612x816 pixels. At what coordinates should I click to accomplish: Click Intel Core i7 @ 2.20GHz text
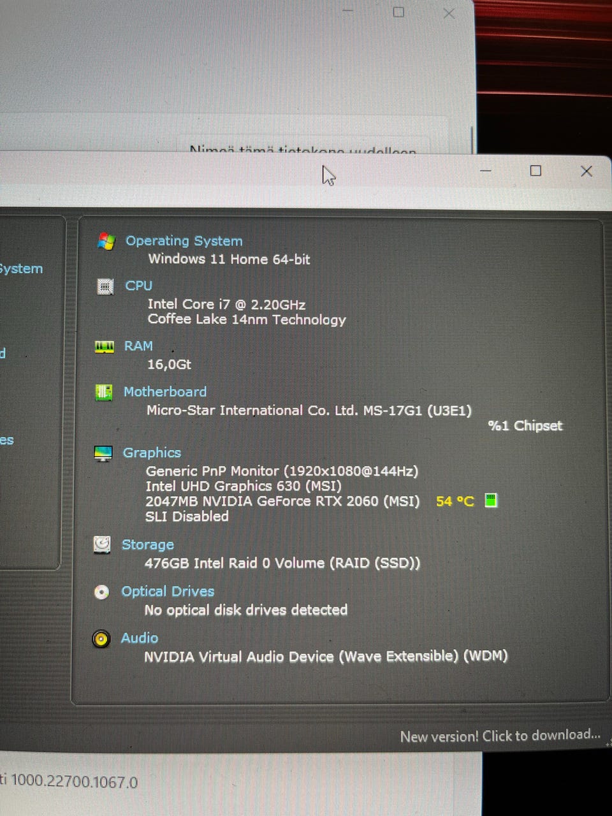pos(226,304)
